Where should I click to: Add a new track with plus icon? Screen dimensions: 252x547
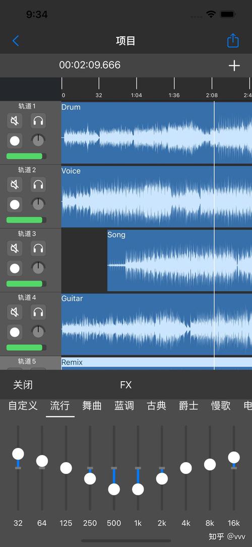[234, 66]
